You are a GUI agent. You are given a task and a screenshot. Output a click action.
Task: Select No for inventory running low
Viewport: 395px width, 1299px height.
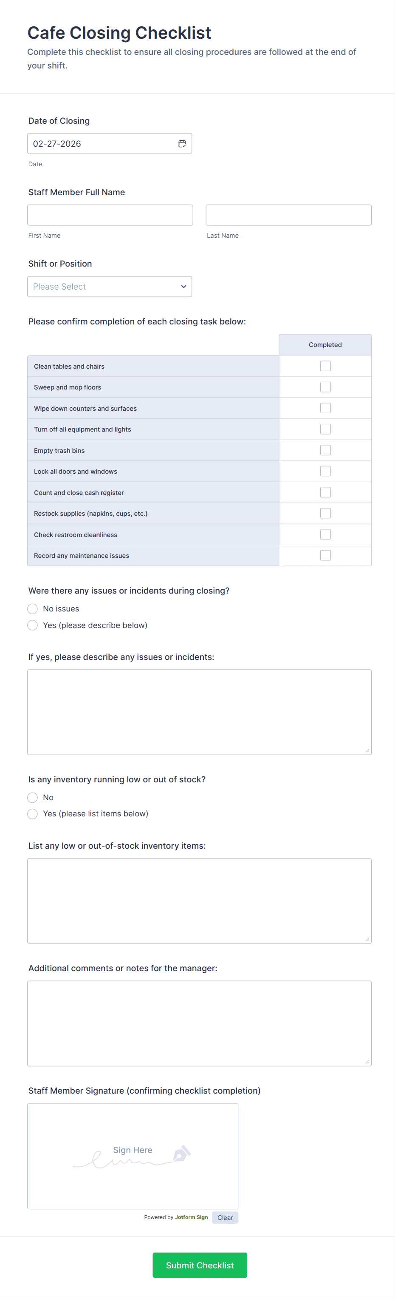33,797
